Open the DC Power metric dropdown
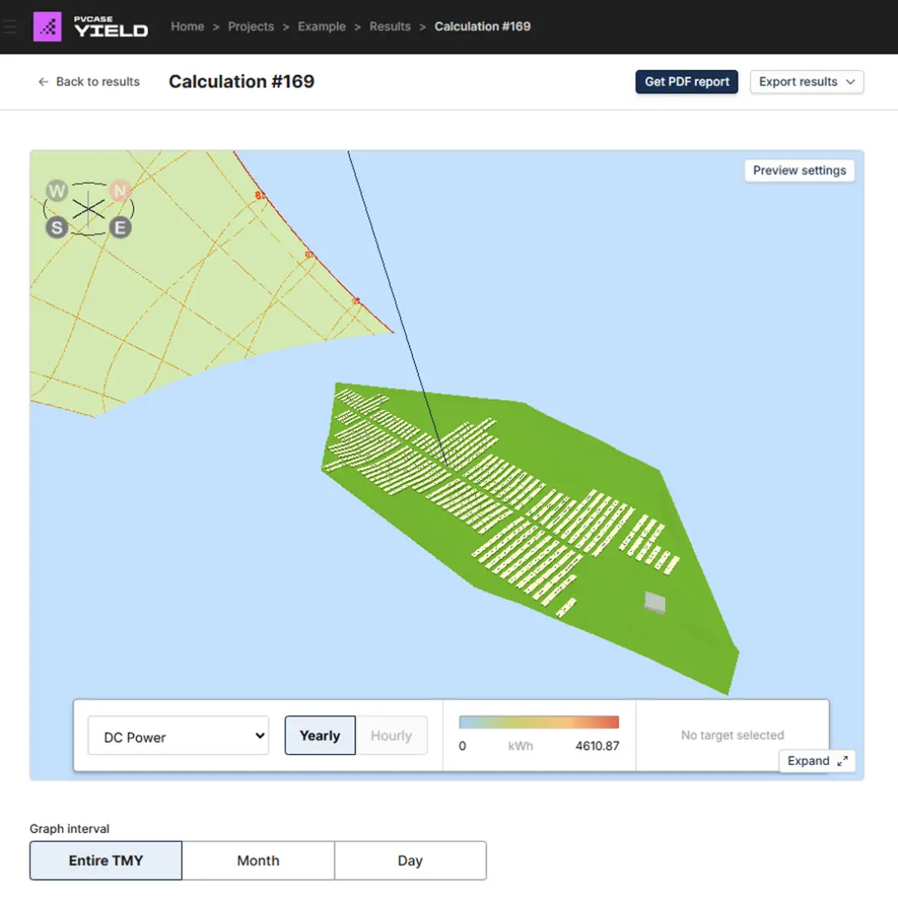Screen dimensions: 898x898 [x=178, y=736]
